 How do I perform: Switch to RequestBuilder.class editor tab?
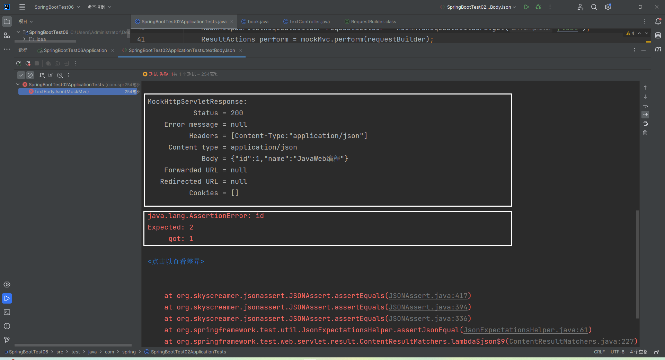[370, 21]
